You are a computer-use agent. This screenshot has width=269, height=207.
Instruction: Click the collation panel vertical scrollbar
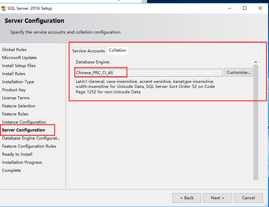tap(256, 122)
